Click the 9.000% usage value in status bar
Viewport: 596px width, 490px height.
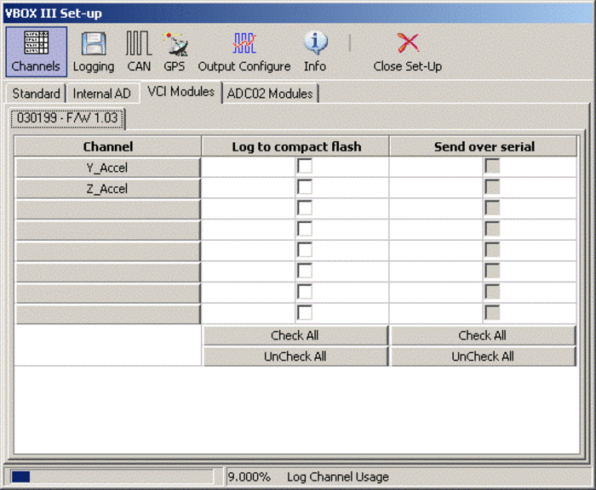(249, 476)
